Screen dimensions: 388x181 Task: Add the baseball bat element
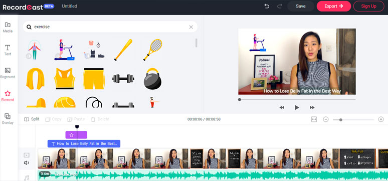point(123,50)
